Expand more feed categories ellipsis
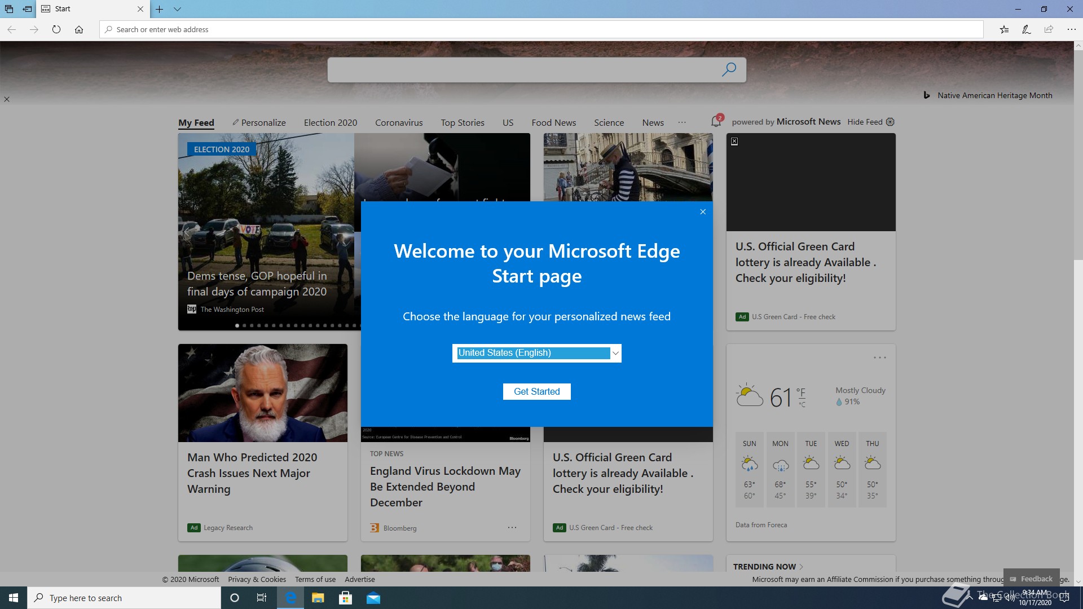The height and width of the screenshot is (609, 1083). 682,122
